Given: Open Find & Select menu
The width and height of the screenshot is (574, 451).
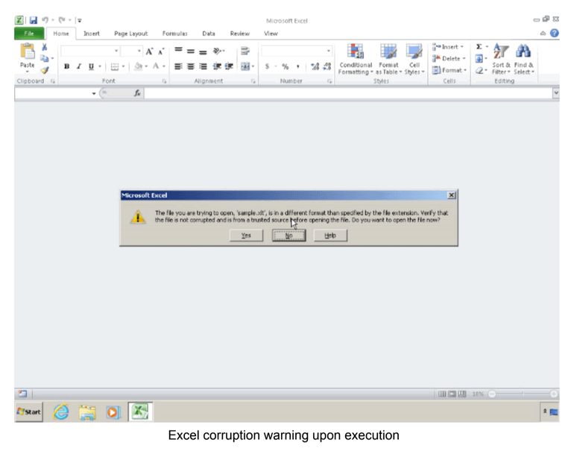Looking at the screenshot, I should point(524,60).
